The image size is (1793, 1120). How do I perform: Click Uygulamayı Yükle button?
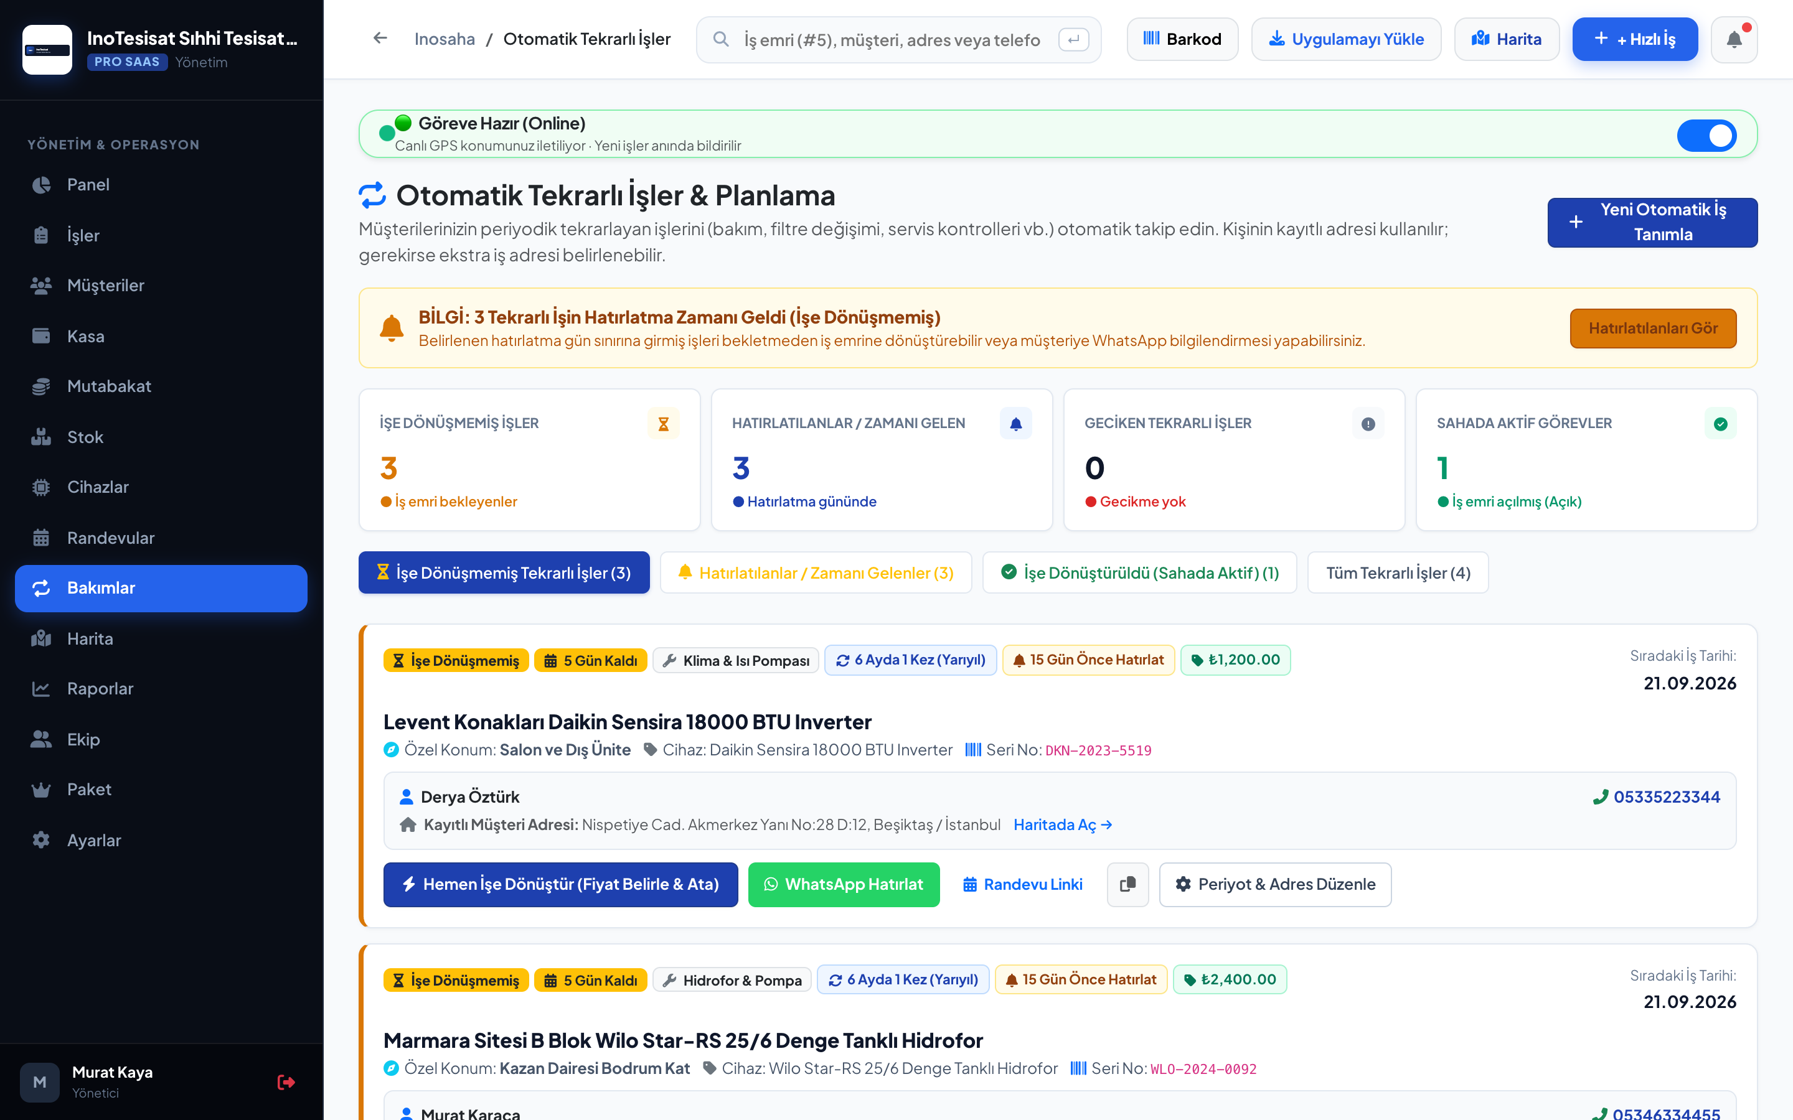(1346, 39)
